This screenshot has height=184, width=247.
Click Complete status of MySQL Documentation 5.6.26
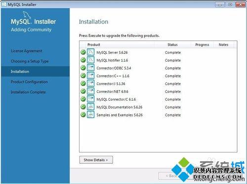[x=173, y=107]
